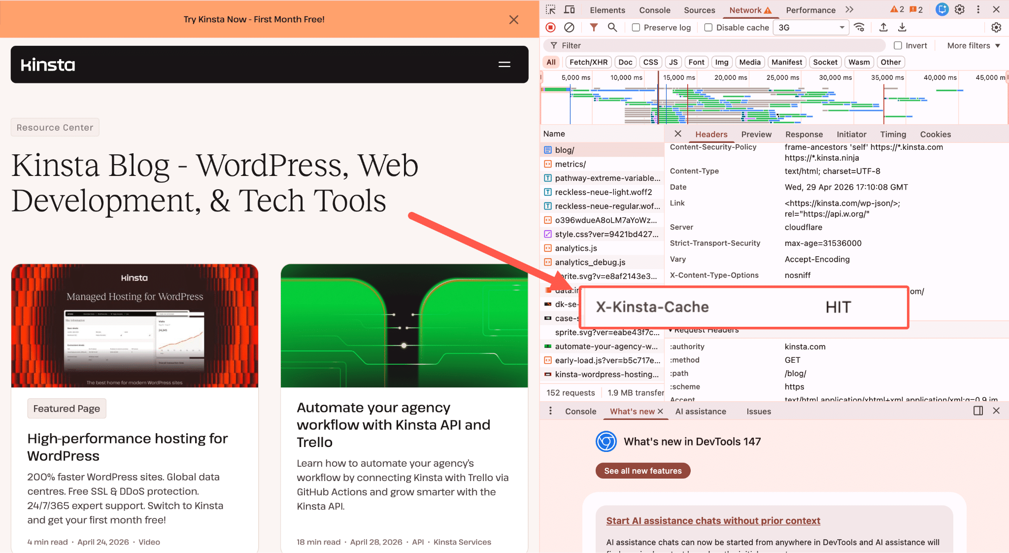This screenshot has height=553, width=1009.
Task: Open drawer three-dot menu beside Console
Action: point(550,411)
